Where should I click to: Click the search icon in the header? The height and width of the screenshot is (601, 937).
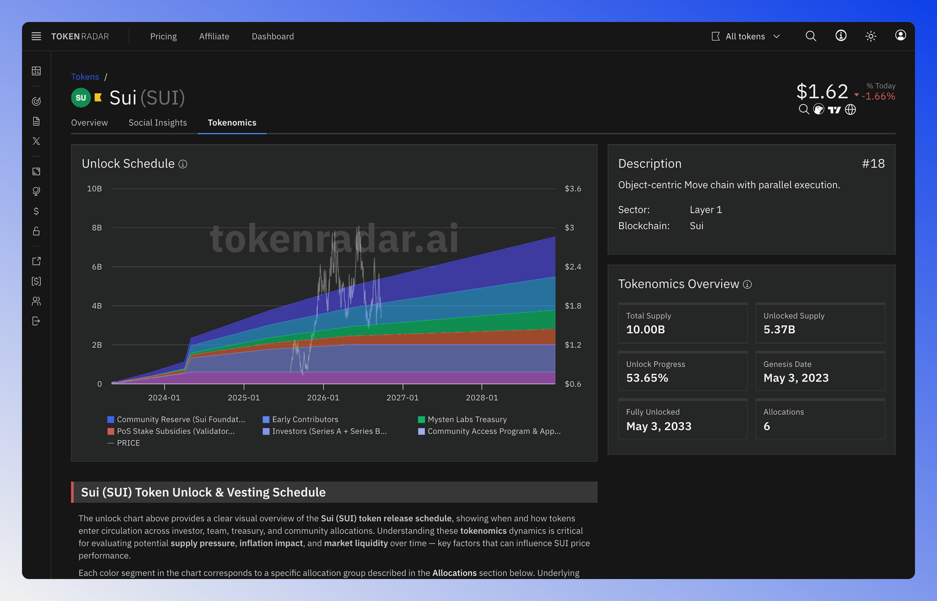click(811, 36)
